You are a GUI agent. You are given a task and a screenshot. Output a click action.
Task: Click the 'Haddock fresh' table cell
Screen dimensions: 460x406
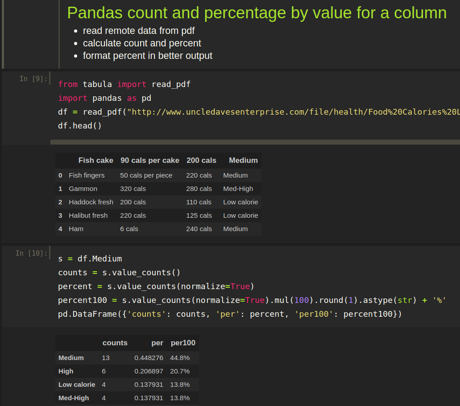click(91, 202)
